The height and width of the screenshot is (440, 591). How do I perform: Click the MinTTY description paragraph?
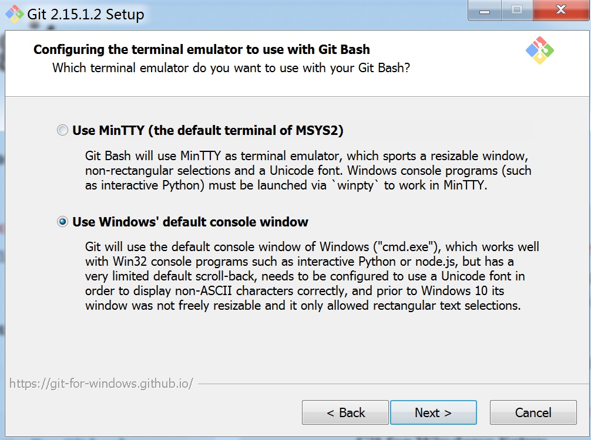pos(308,171)
